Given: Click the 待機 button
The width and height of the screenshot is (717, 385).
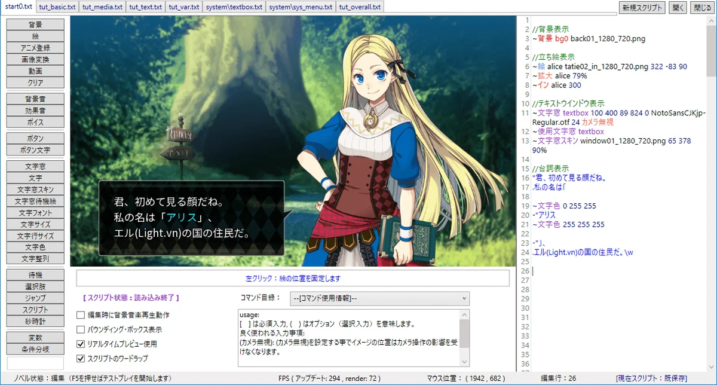Looking at the screenshot, I should click(35, 276).
